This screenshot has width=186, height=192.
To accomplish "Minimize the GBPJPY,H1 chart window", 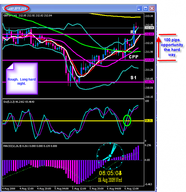I will [x=139, y=9].
